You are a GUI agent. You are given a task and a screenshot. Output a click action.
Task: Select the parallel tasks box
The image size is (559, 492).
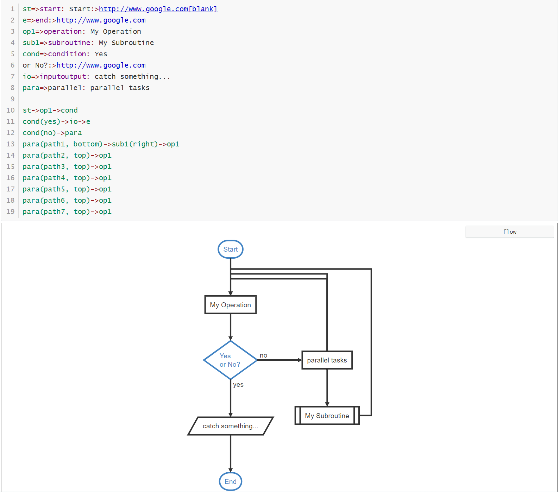327,360
